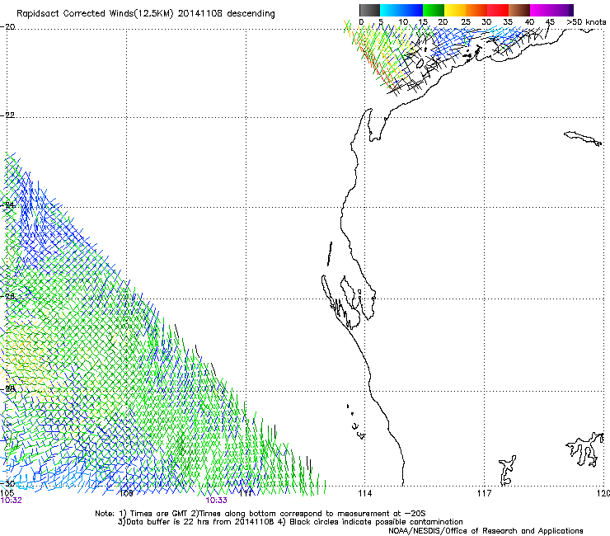Click the cyan 5-10 knots legend swatch
The height and width of the screenshot is (536, 610).
[x=391, y=10]
